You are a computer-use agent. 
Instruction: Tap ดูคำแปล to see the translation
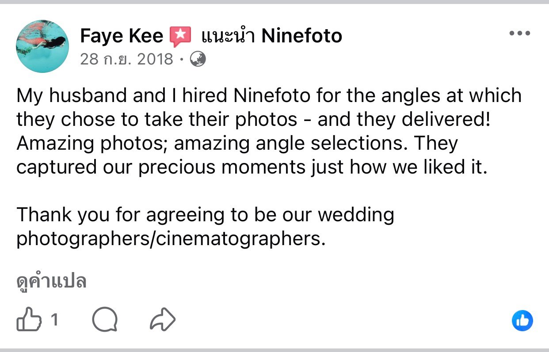point(51,281)
